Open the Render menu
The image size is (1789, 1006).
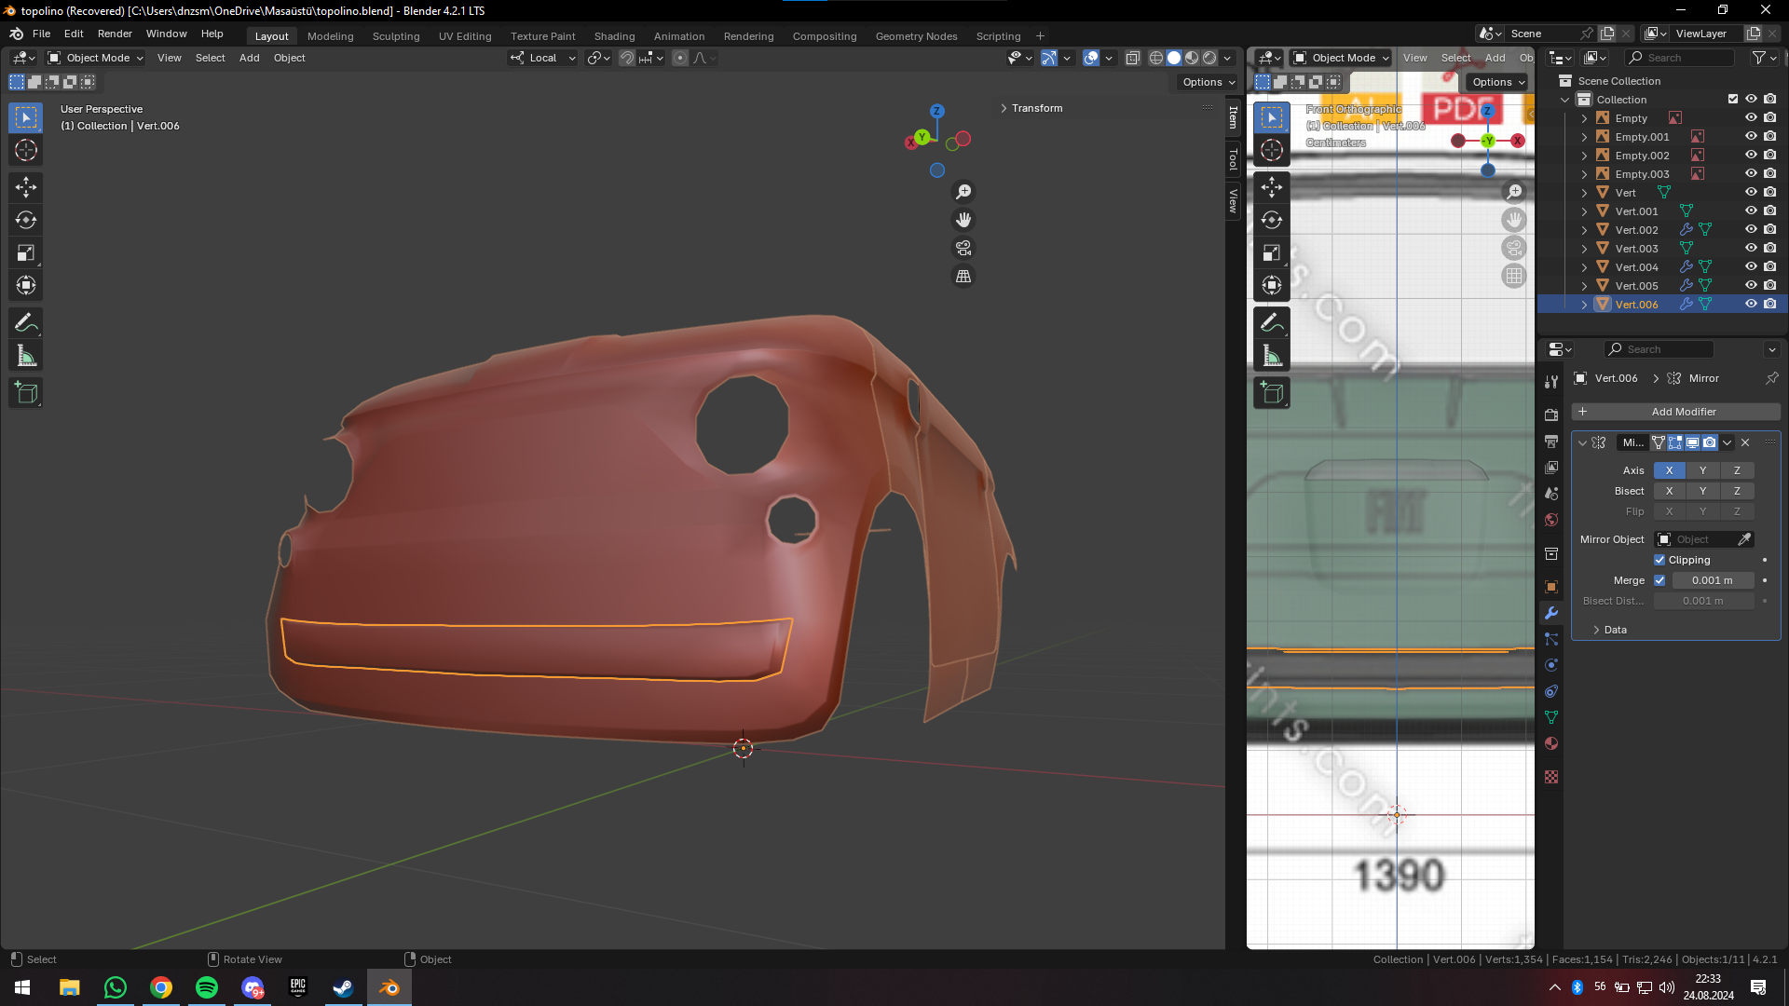(x=115, y=34)
